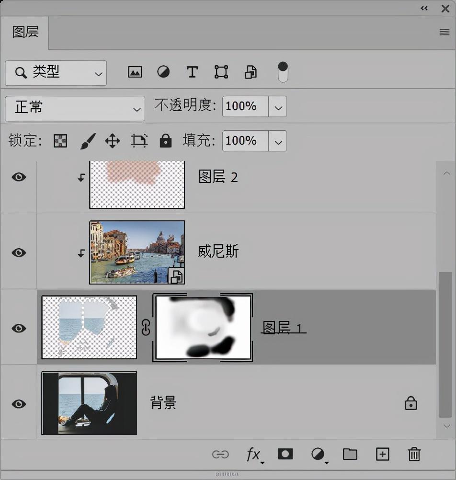Click the Lock transparent pixels icon
This screenshot has height=480, width=456.
[x=60, y=140]
